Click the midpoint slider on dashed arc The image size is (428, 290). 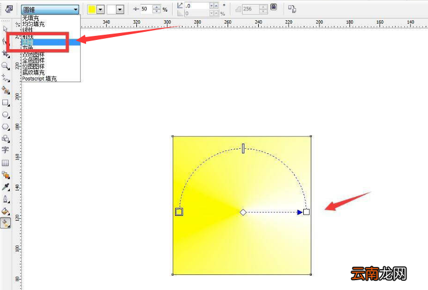click(x=243, y=148)
